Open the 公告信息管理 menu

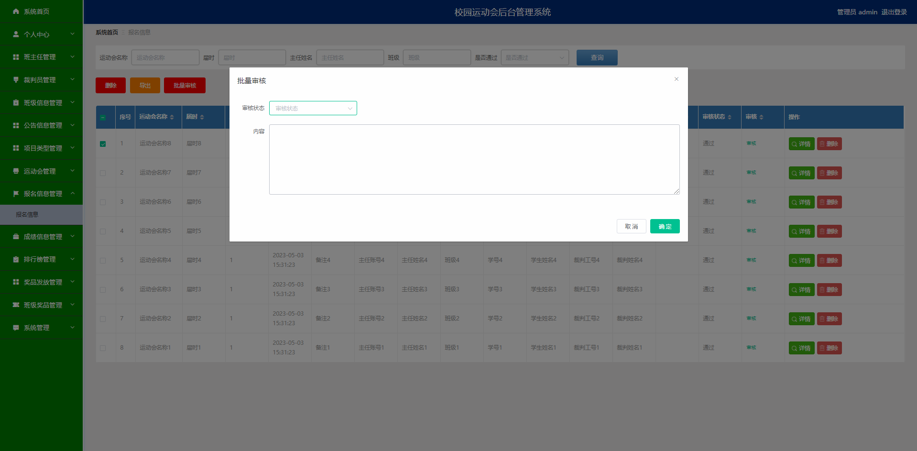[x=42, y=125]
